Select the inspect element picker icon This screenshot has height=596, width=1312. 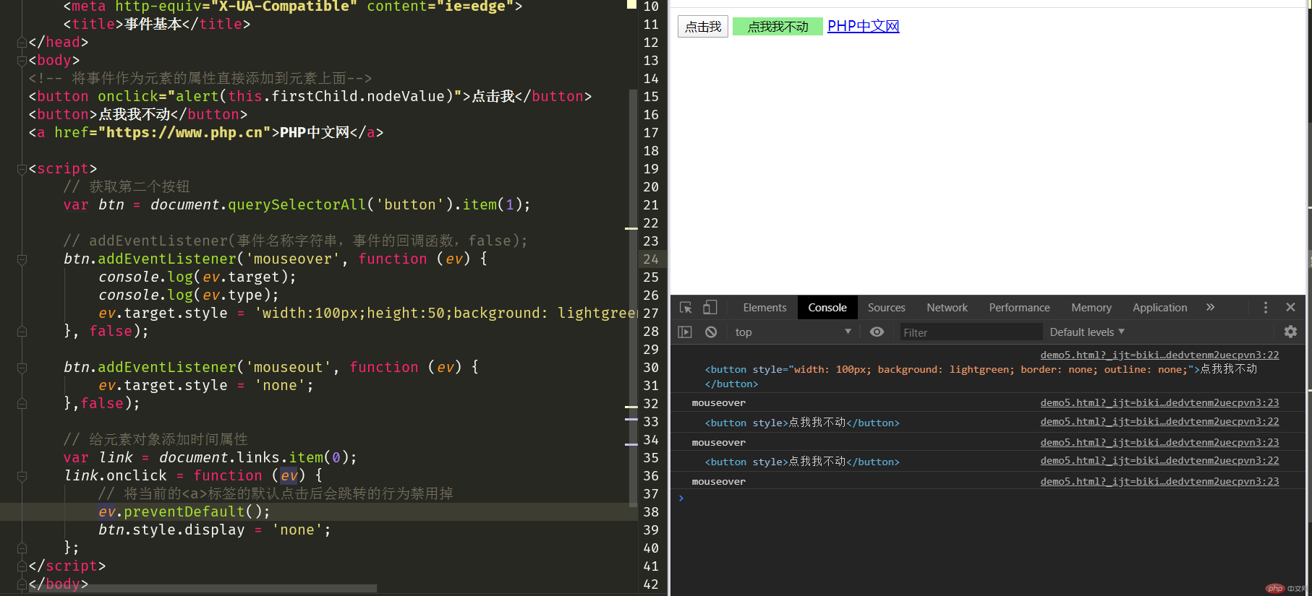686,308
